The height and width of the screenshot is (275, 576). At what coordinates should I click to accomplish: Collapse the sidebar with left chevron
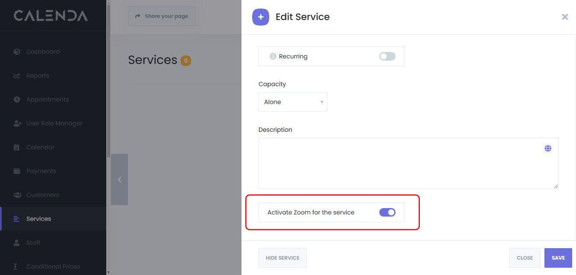[x=119, y=179]
